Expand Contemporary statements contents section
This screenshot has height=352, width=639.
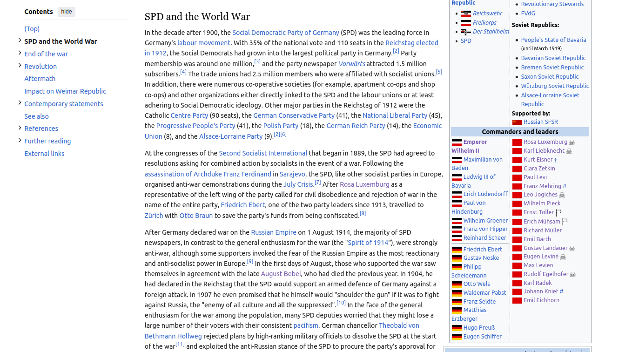pyautogui.click(x=20, y=103)
